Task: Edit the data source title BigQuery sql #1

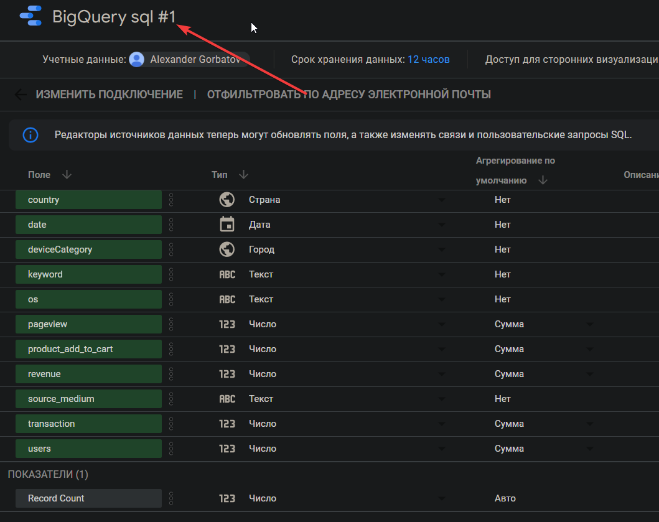Action: (114, 17)
